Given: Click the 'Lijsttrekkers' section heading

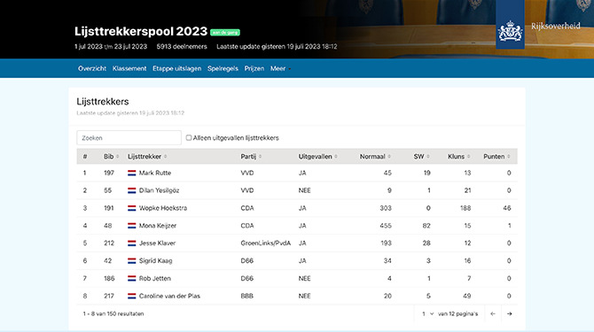Looking at the screenshot, I should point(103,101).
